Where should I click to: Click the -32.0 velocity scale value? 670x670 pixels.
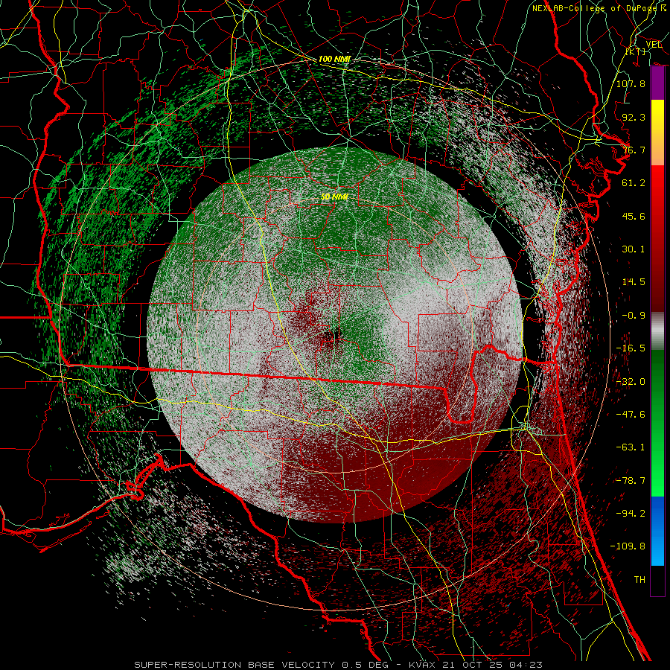pos(631,382)
